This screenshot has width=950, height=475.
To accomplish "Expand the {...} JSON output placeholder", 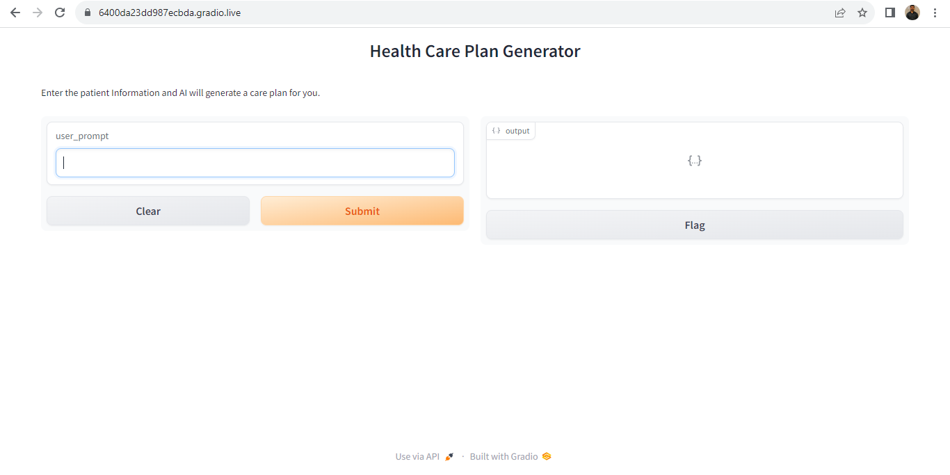I will tap(694, 160).
